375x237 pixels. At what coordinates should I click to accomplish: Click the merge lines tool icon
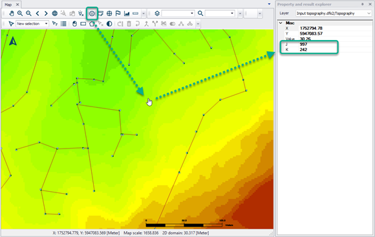point(146,24)
